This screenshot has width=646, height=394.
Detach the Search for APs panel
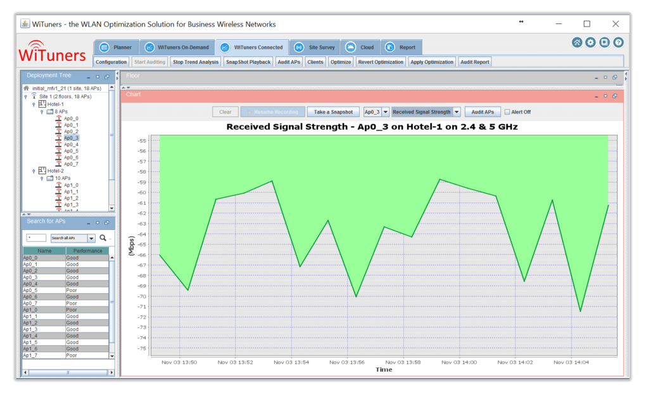click(107, 222)
